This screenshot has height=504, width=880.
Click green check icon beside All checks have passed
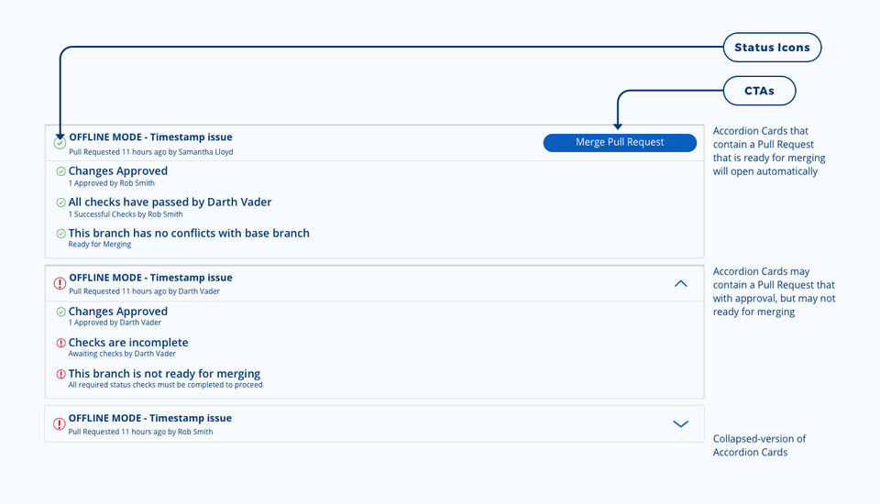click(60, 203)
